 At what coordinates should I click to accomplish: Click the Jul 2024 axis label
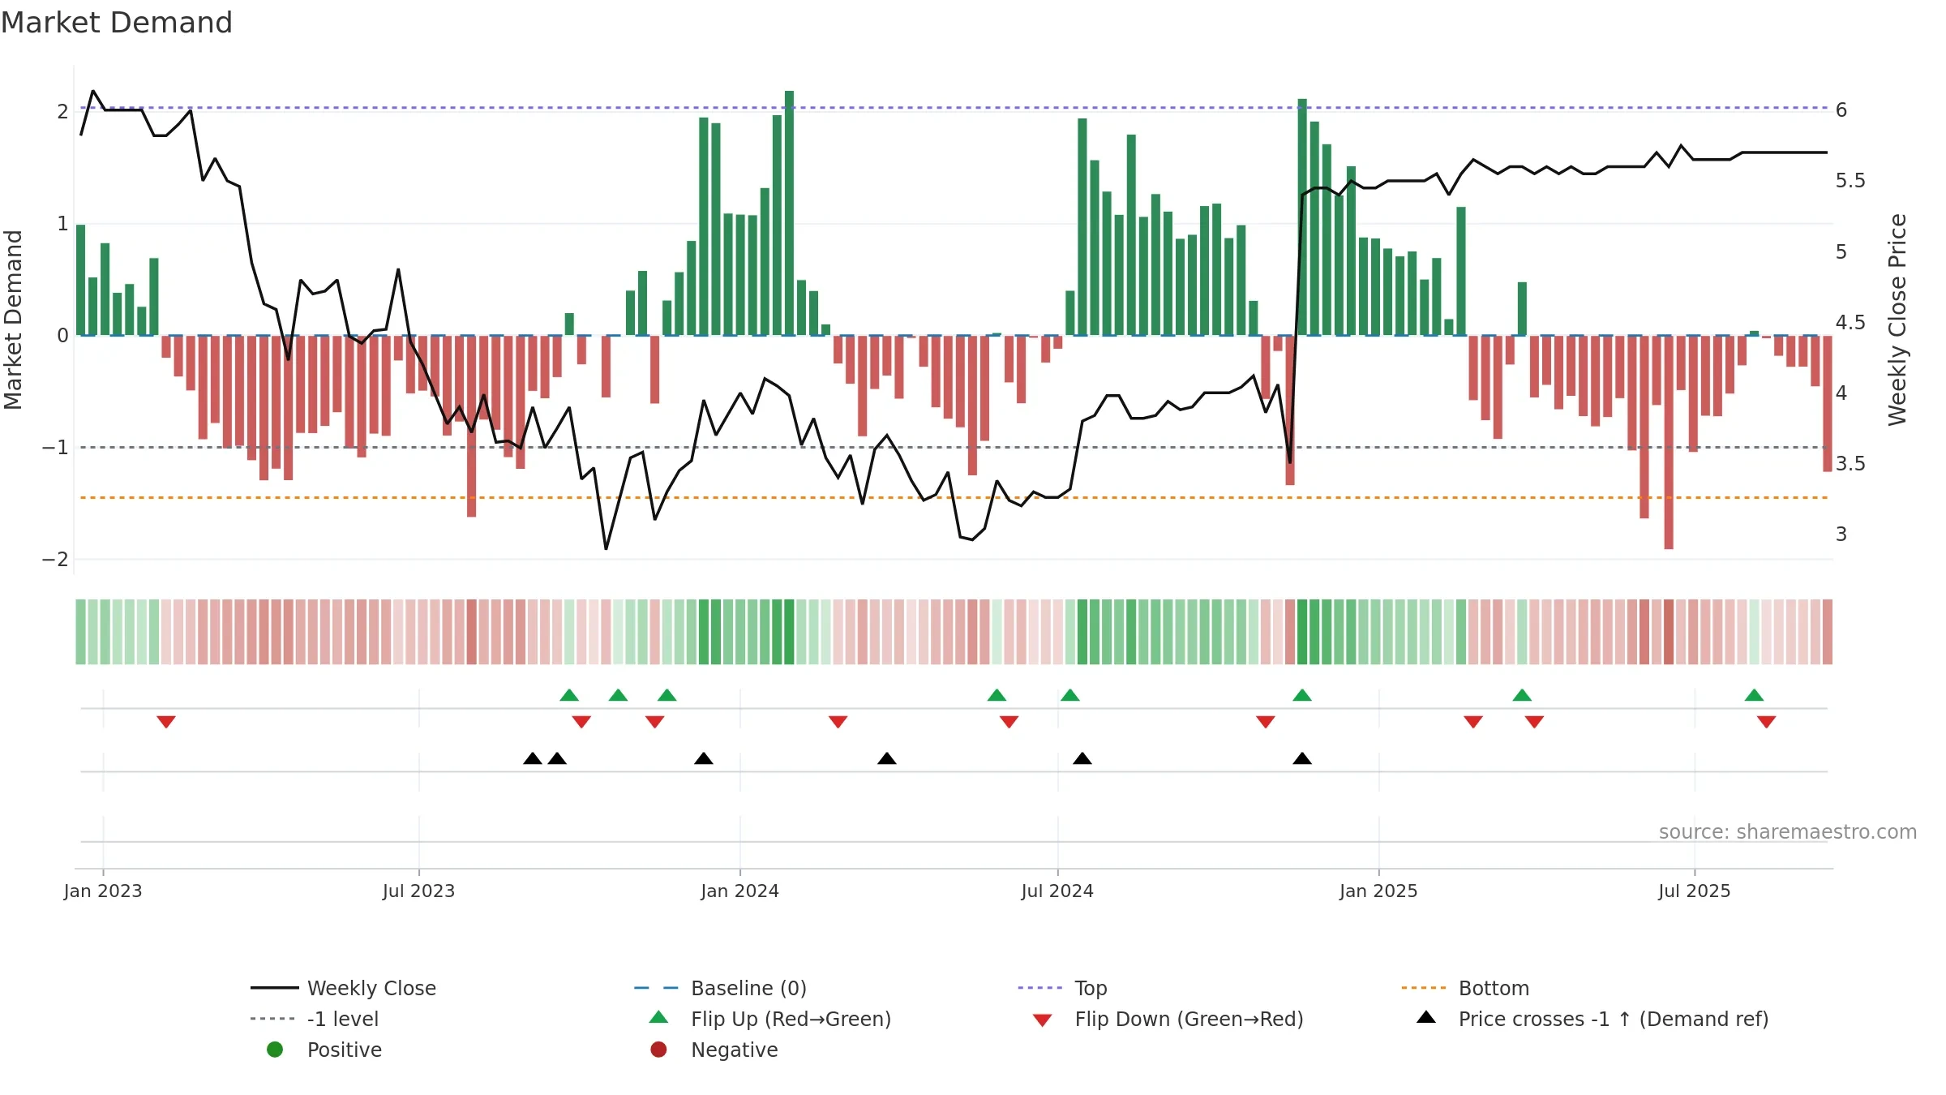tap(1057, 891)
